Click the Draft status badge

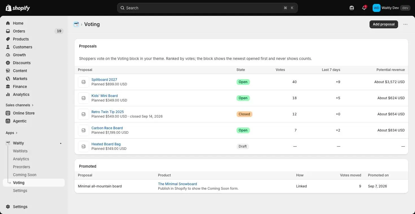(x=243, y=146)
